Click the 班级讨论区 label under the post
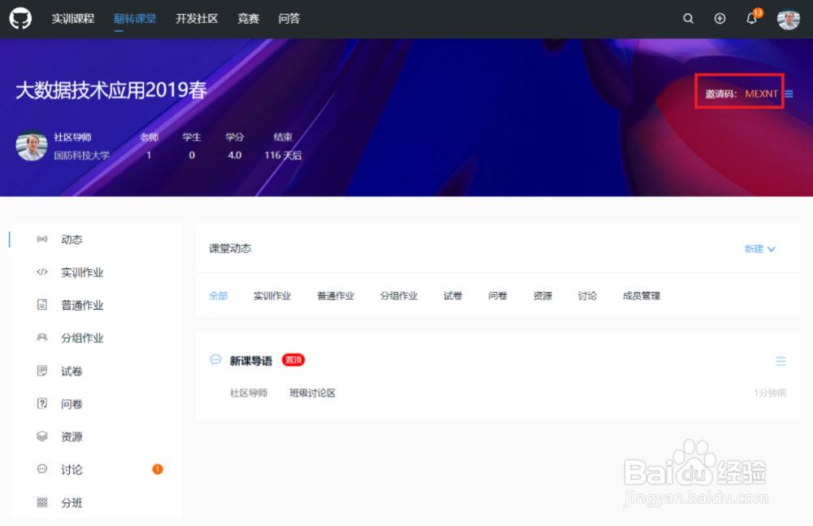 [x=313, y=393]
